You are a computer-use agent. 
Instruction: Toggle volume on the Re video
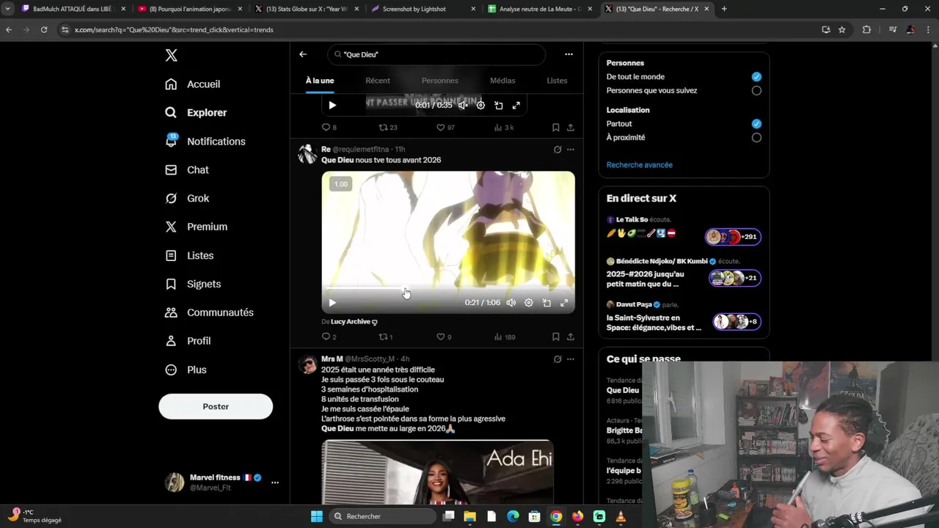coord(511,303)
